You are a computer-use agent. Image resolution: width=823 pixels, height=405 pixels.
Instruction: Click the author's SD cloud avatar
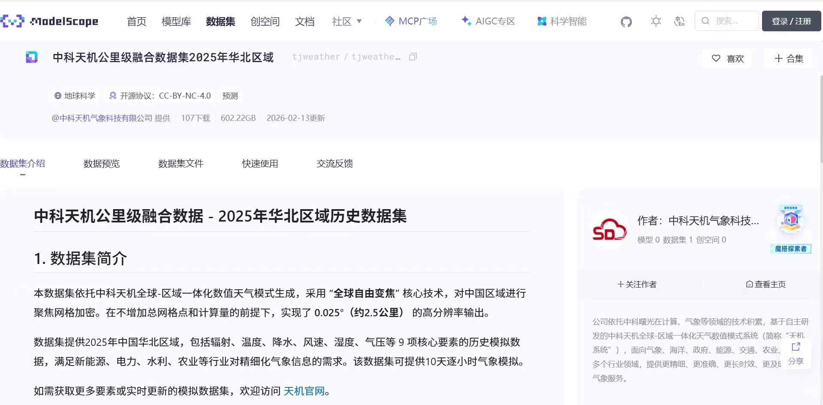coord(610,230)
